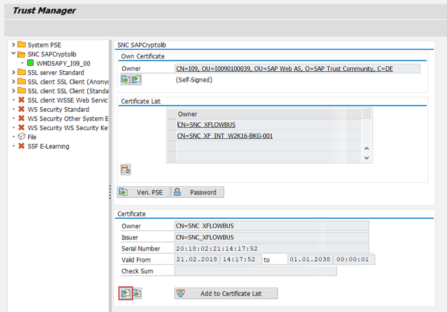The height and width of the screenshot is (312, 447).
Task: Click the highlighted Import certificate icon
Action: (x=126, y=294)
